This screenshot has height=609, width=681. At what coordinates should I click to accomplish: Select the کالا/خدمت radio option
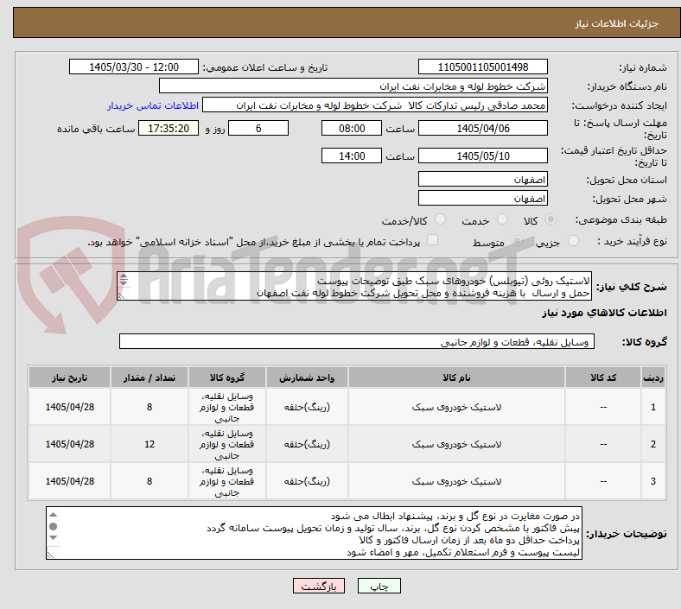(x=441, y=219)
